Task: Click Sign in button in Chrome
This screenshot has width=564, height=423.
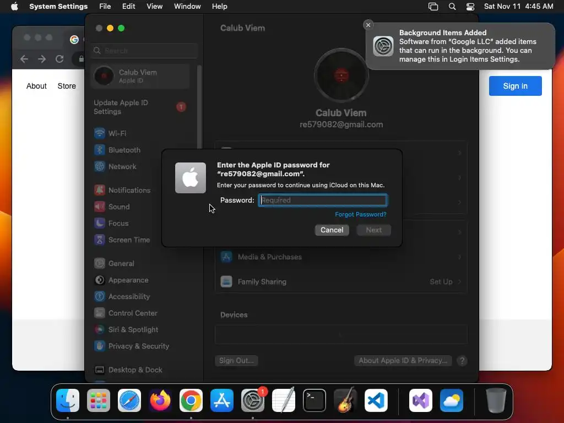Action: [515, 86]
